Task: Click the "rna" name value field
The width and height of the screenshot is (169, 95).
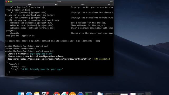Action: coord(24,67)
